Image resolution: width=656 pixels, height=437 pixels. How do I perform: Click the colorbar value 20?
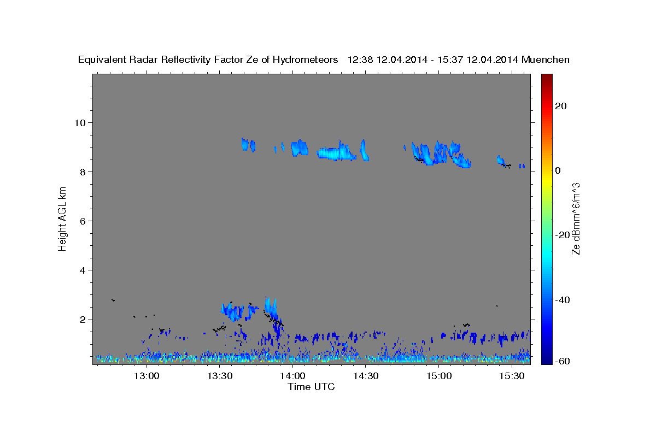click(x=560, y=106)
